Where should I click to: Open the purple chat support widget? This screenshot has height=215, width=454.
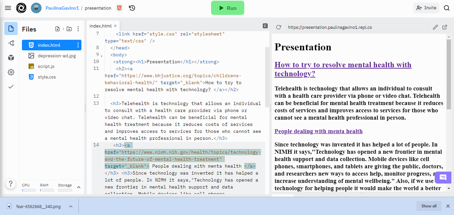443,177
